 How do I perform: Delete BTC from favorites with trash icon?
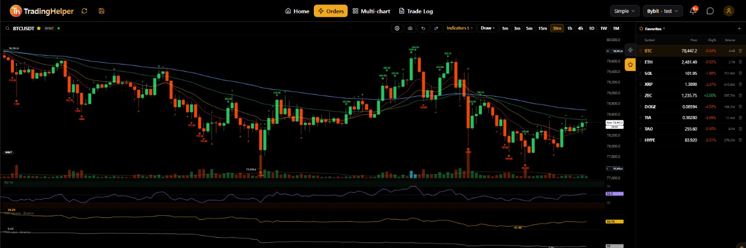[740, 51]
